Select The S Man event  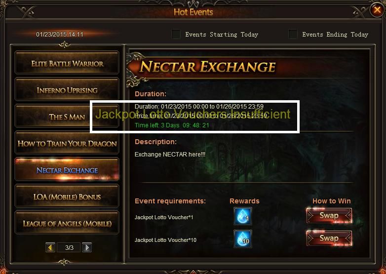(67, 116)
